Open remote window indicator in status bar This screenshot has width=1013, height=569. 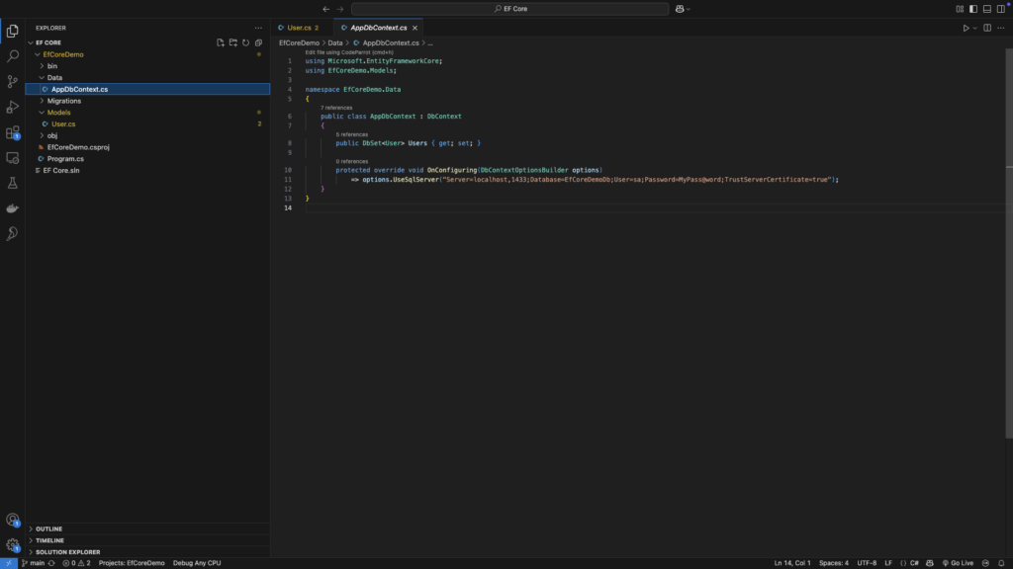pyautogui.click(x=8, y=563)
